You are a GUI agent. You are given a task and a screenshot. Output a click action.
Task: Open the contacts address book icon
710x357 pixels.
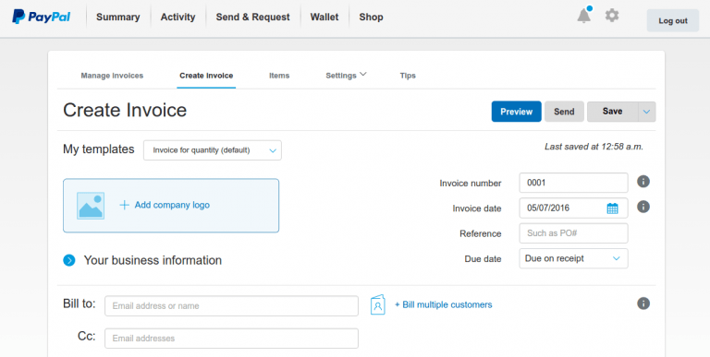377,304
